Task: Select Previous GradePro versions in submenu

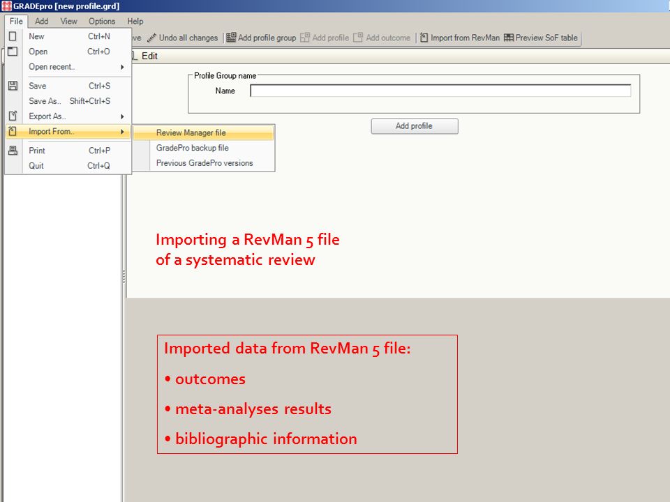Action: point(203,163)
